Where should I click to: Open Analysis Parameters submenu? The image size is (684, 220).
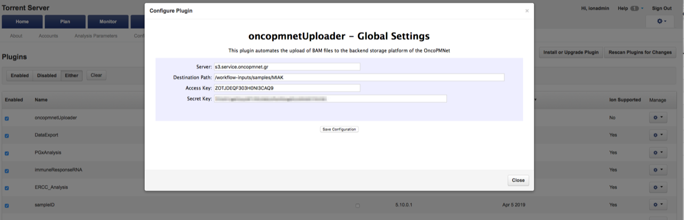point(96,36)
